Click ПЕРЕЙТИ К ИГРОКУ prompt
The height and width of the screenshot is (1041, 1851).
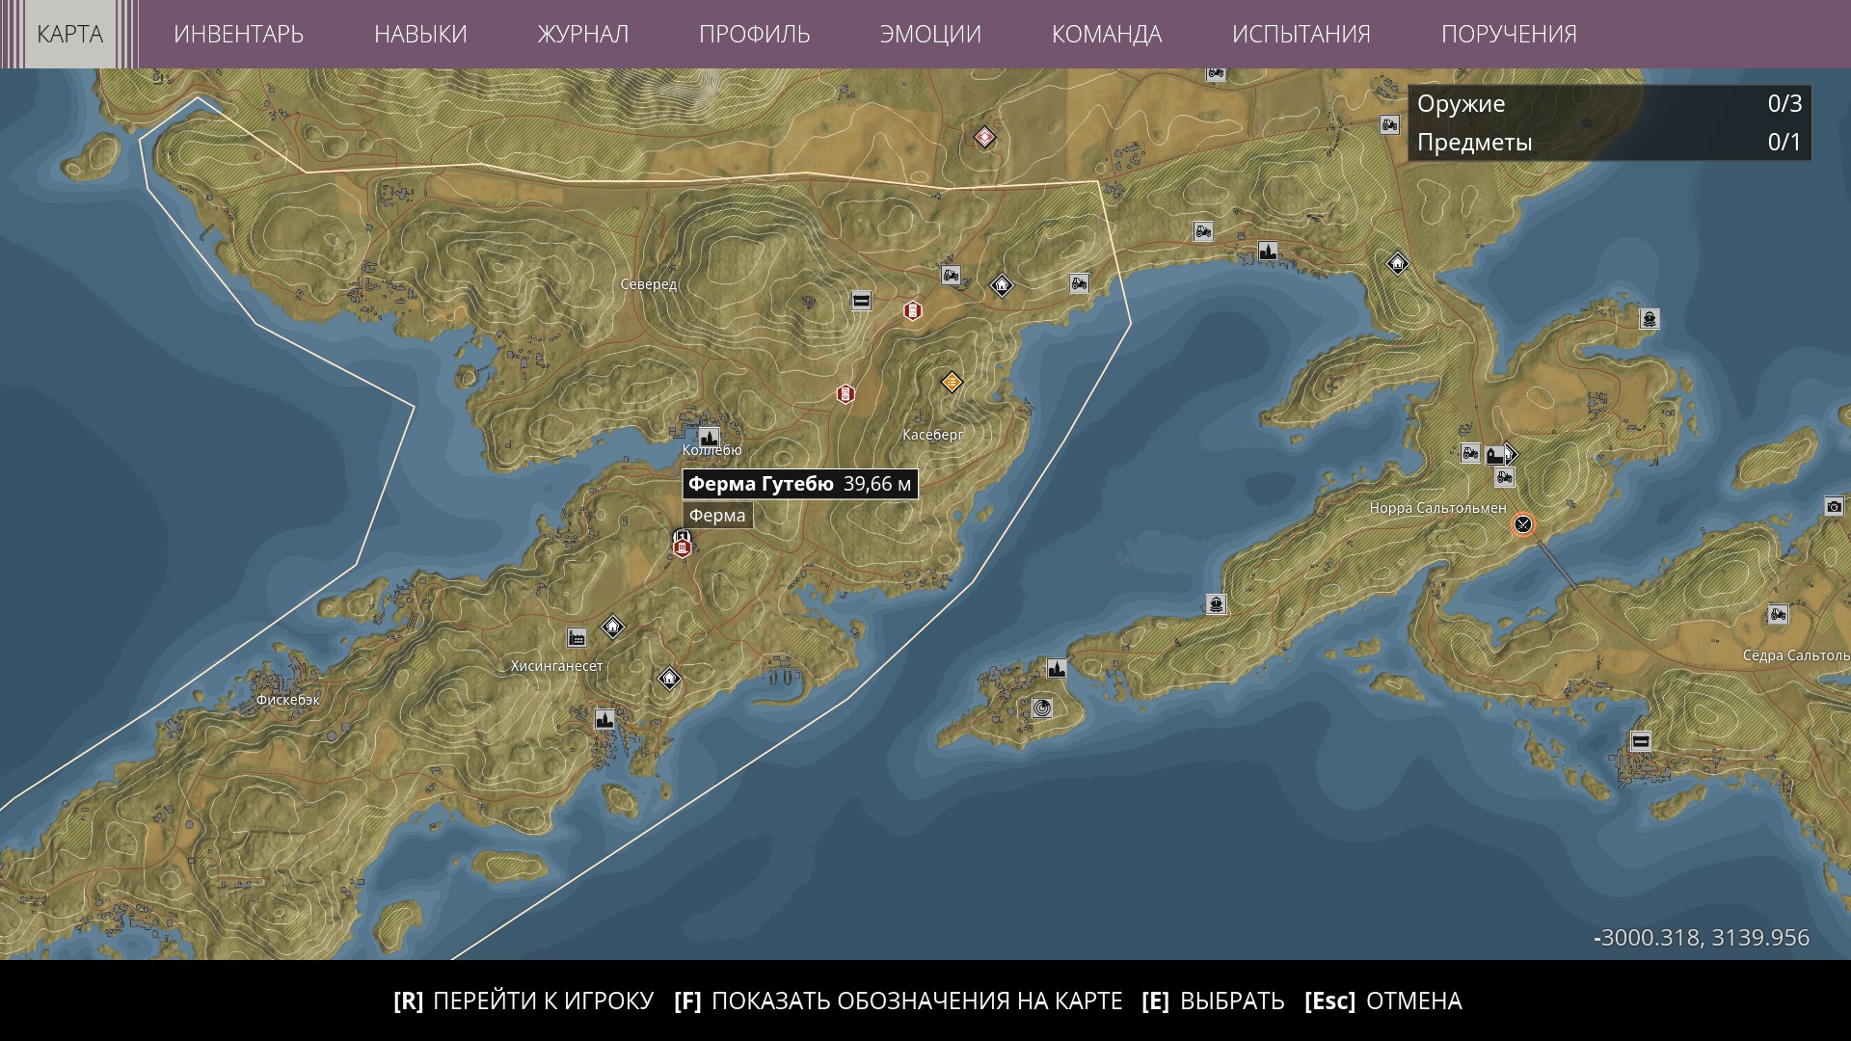pyautogui.click(x=523, y=1001)
